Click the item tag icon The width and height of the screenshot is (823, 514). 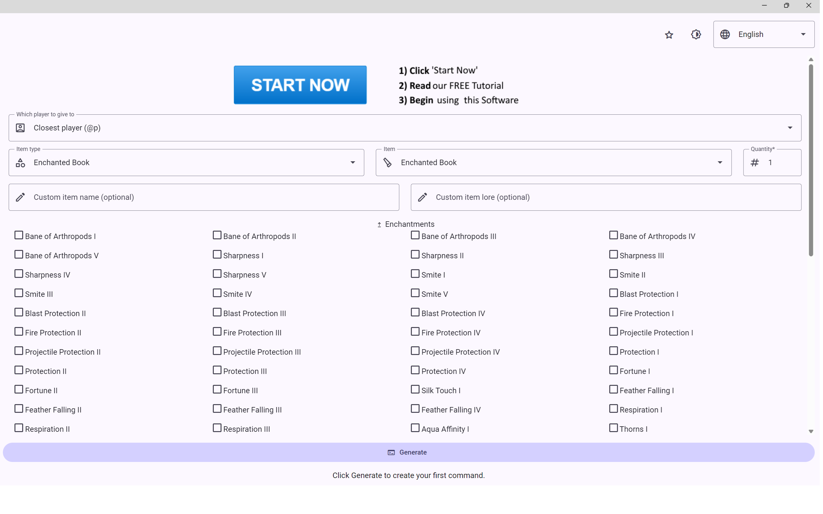387,163
